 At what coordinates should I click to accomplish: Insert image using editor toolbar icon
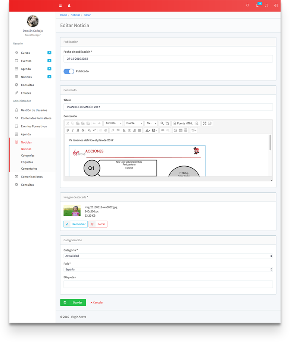[175, 130]
